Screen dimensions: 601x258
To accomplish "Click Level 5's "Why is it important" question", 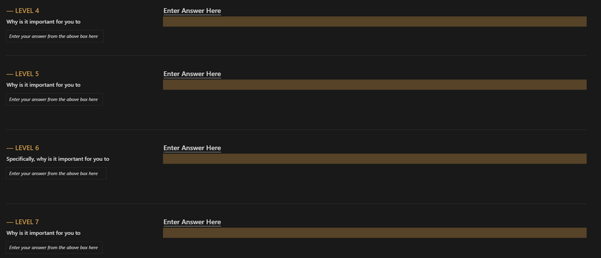I will (x=44, y=85).
